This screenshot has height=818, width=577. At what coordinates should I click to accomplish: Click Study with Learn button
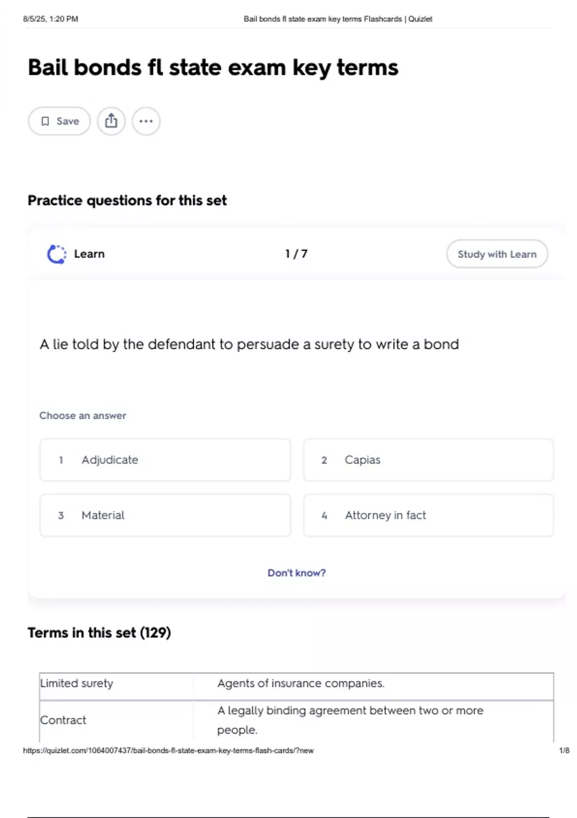(497, 254)
